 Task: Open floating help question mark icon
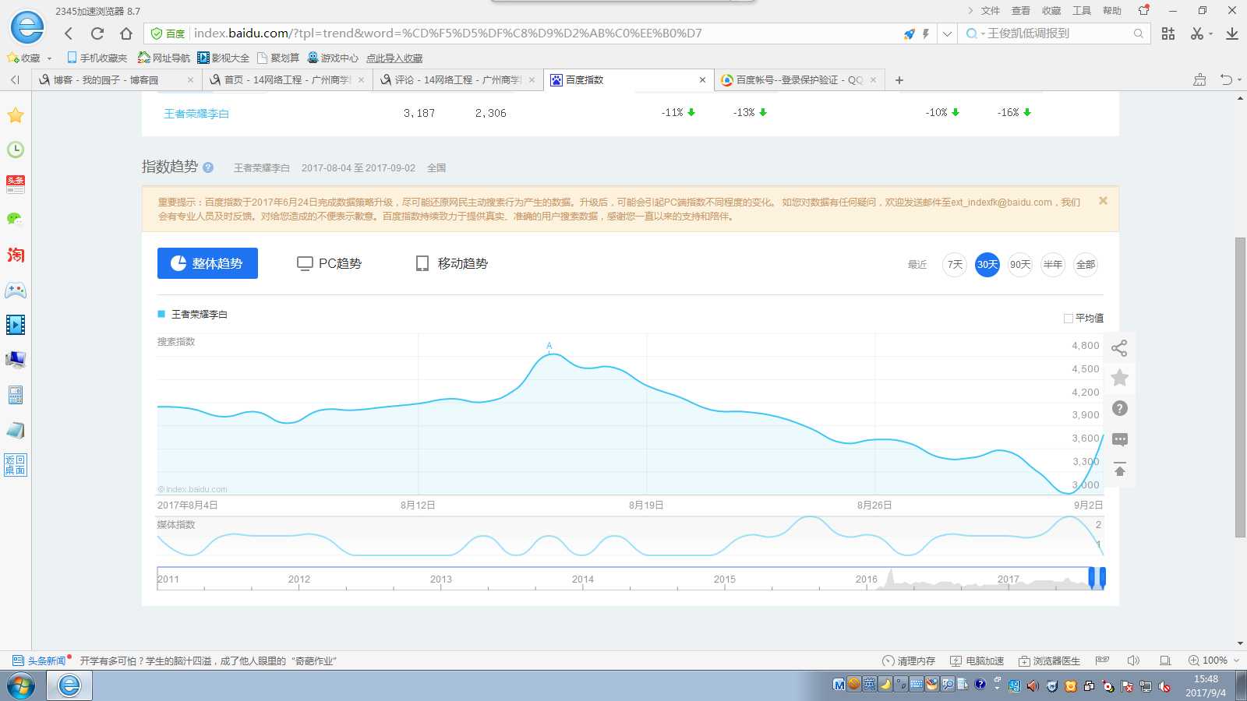[1119, 408]
